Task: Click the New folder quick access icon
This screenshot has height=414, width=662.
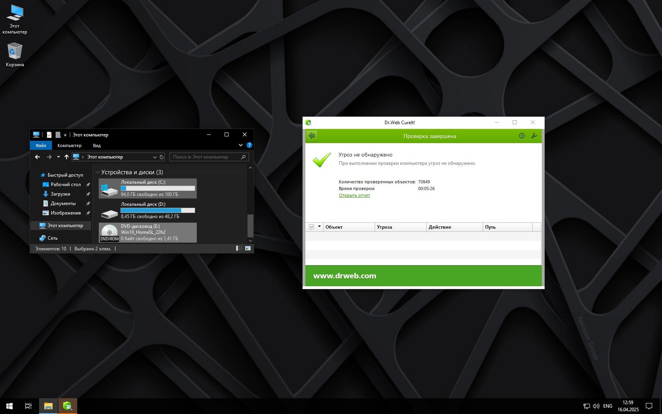Action: click(58, 135)
